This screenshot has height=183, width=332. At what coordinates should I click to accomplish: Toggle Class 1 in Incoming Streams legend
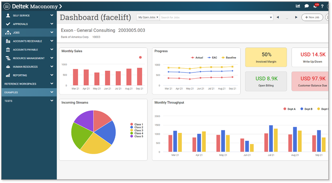point(137,124)
